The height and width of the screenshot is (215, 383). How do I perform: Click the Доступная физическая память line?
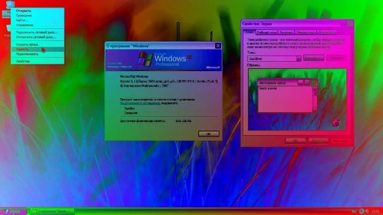pos(156,121)
